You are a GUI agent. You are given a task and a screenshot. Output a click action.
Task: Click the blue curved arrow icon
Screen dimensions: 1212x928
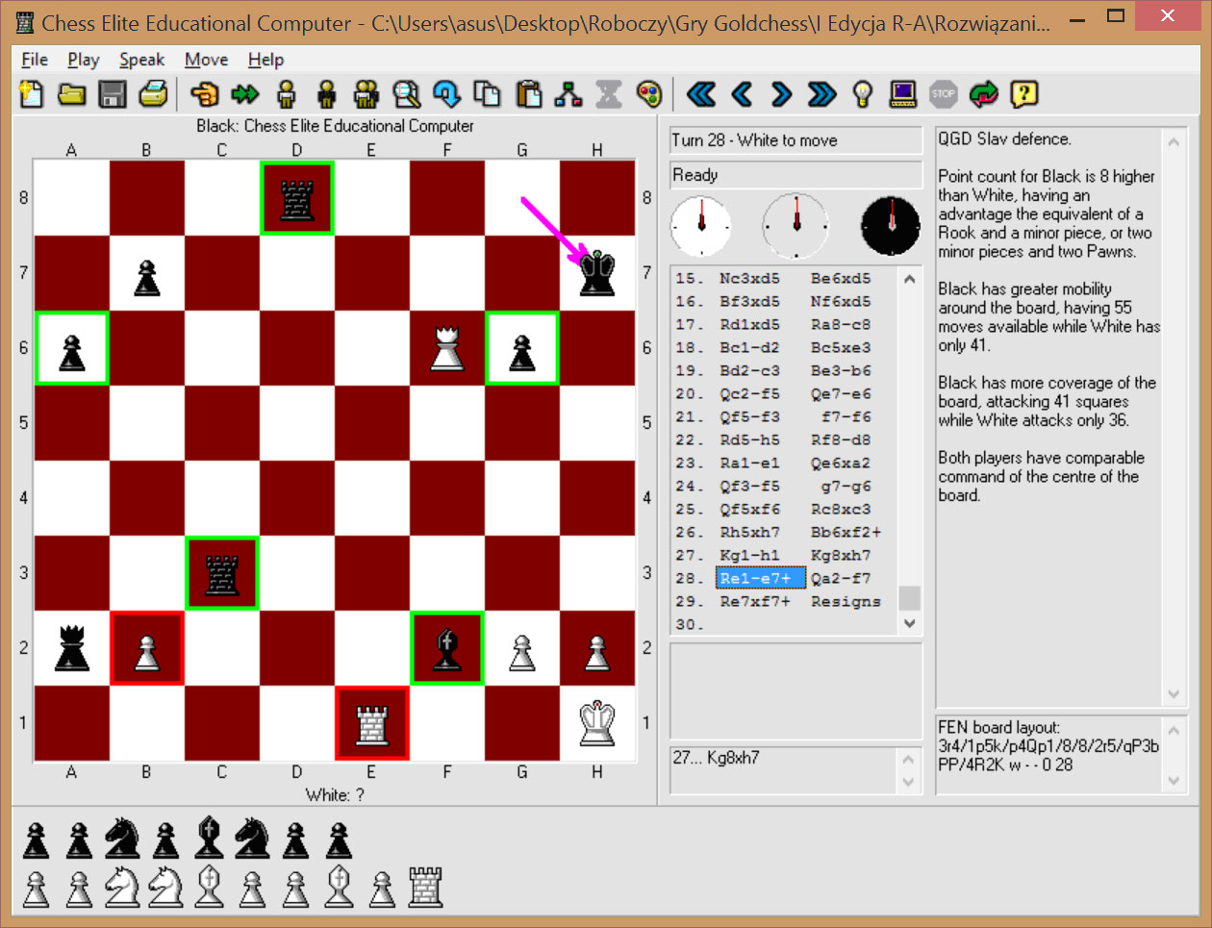tap(447, 94)
